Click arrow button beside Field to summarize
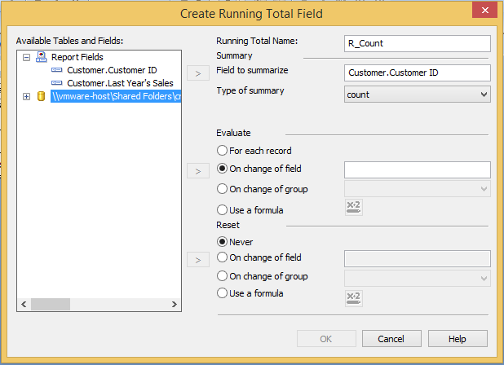This screenshot has width=504, height=365. tap(197, 73)
